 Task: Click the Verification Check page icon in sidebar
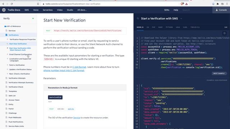pos(6,87)
